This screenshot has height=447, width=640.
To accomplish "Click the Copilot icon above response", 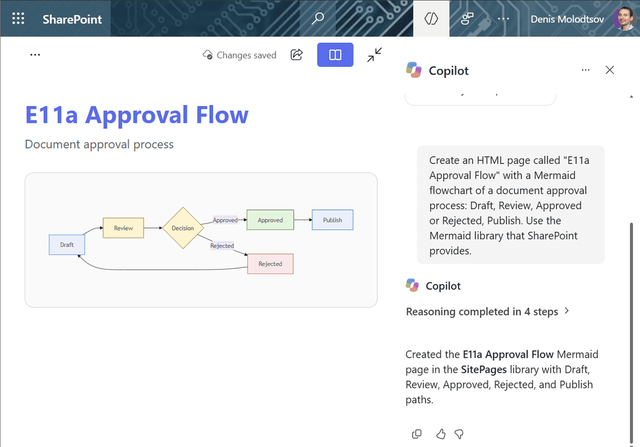I will 412,285.
